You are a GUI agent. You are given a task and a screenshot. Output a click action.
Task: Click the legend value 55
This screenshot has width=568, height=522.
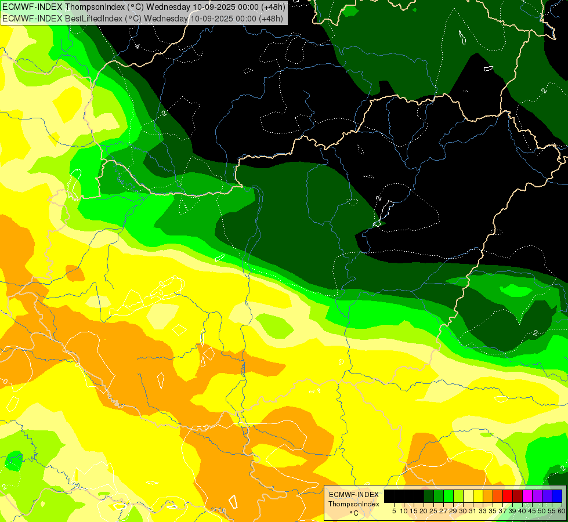(x=552, y=511)
